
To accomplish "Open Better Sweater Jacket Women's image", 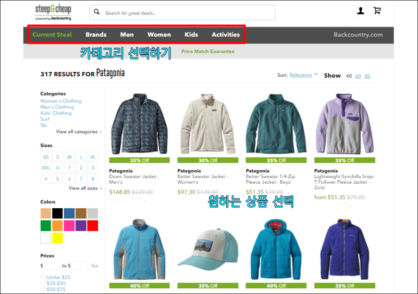I will [x=208, y=124].
